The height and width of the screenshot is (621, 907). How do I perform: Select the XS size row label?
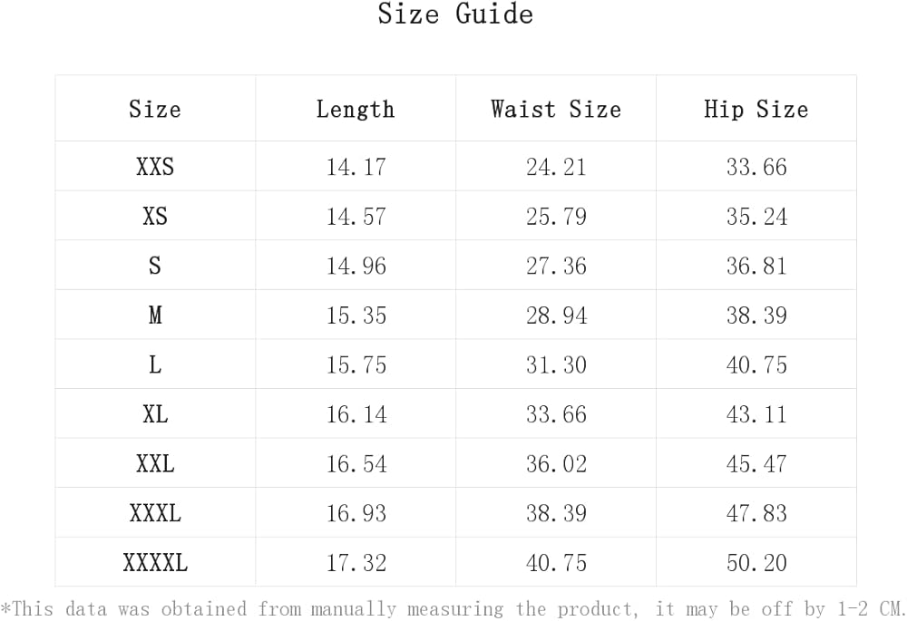155,217
